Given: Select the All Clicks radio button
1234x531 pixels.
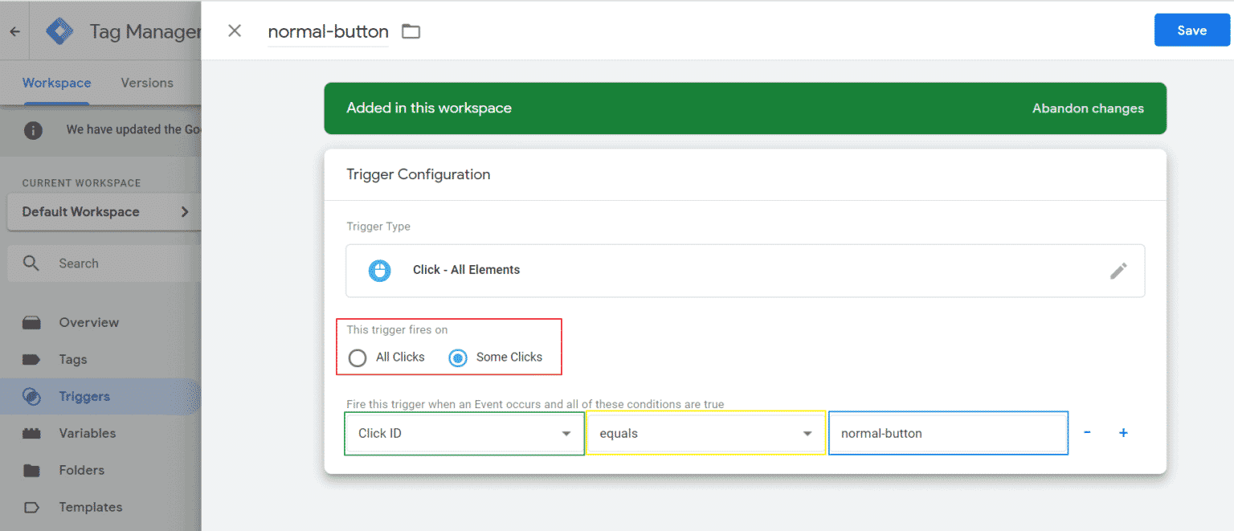Looking at the screenshot, I should (x=358, y=357).
